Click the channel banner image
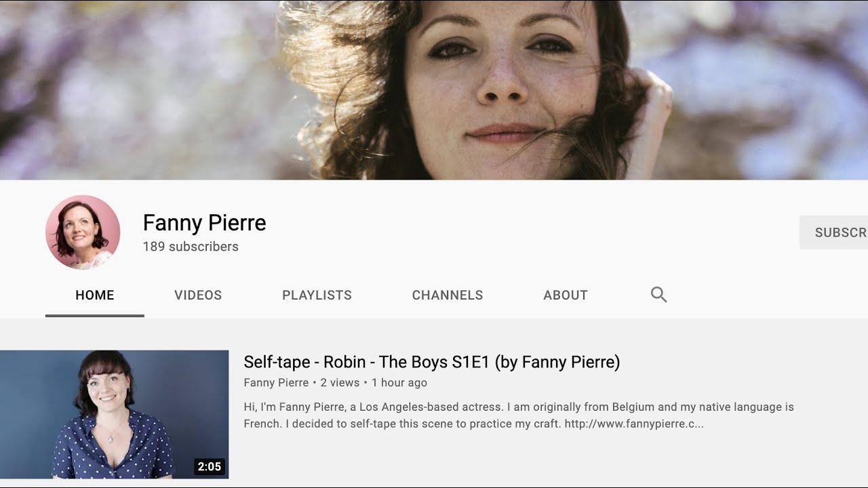The height and width of the screenshot is (488, 868). pos(434,89)
